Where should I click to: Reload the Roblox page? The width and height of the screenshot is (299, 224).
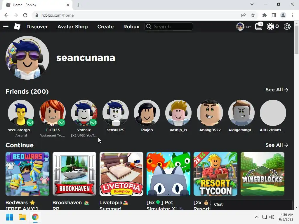tap(25, 15)
